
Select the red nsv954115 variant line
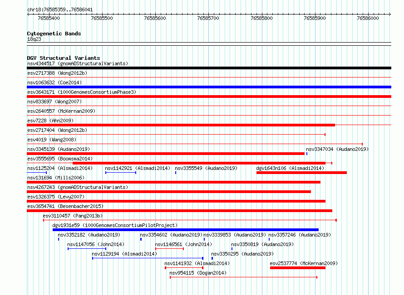click(243, 277)
